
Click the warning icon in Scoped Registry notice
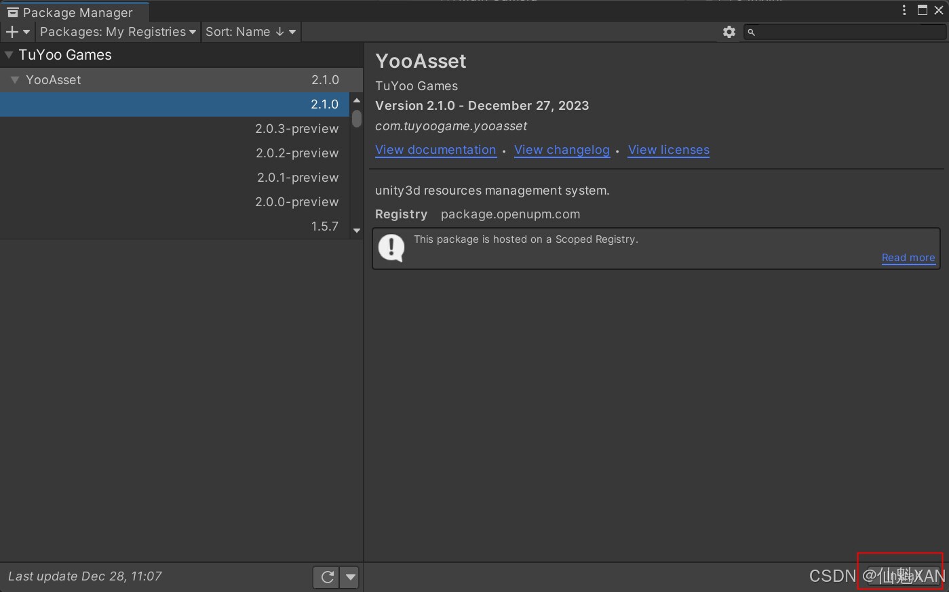coord(391,248)
